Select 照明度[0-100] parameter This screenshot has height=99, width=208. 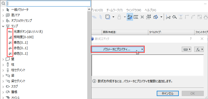pyautogui.click(x=23, y=37)
